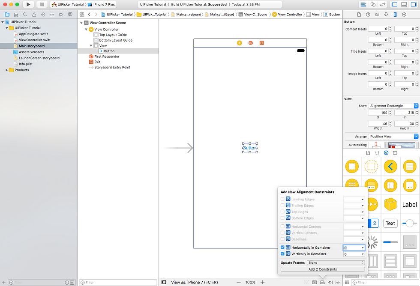The height and width of the screenshot is (286, 420).
Task: Click the First Responder cube in scene dock
Action: point(251,43)
